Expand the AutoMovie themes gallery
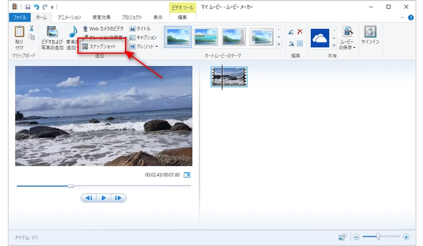 point(279,45)
